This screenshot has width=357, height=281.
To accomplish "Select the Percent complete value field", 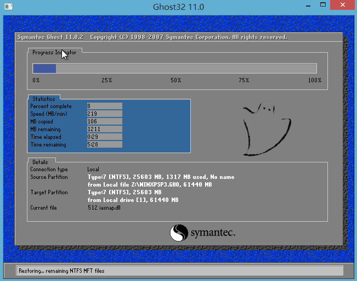I will coord(104,106).
